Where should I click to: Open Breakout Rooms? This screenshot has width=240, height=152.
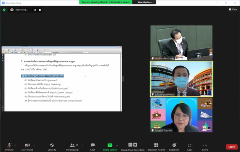(156, 147)
